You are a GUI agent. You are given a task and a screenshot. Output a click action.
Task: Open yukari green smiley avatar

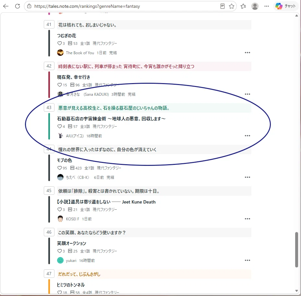tap(60, 260)
